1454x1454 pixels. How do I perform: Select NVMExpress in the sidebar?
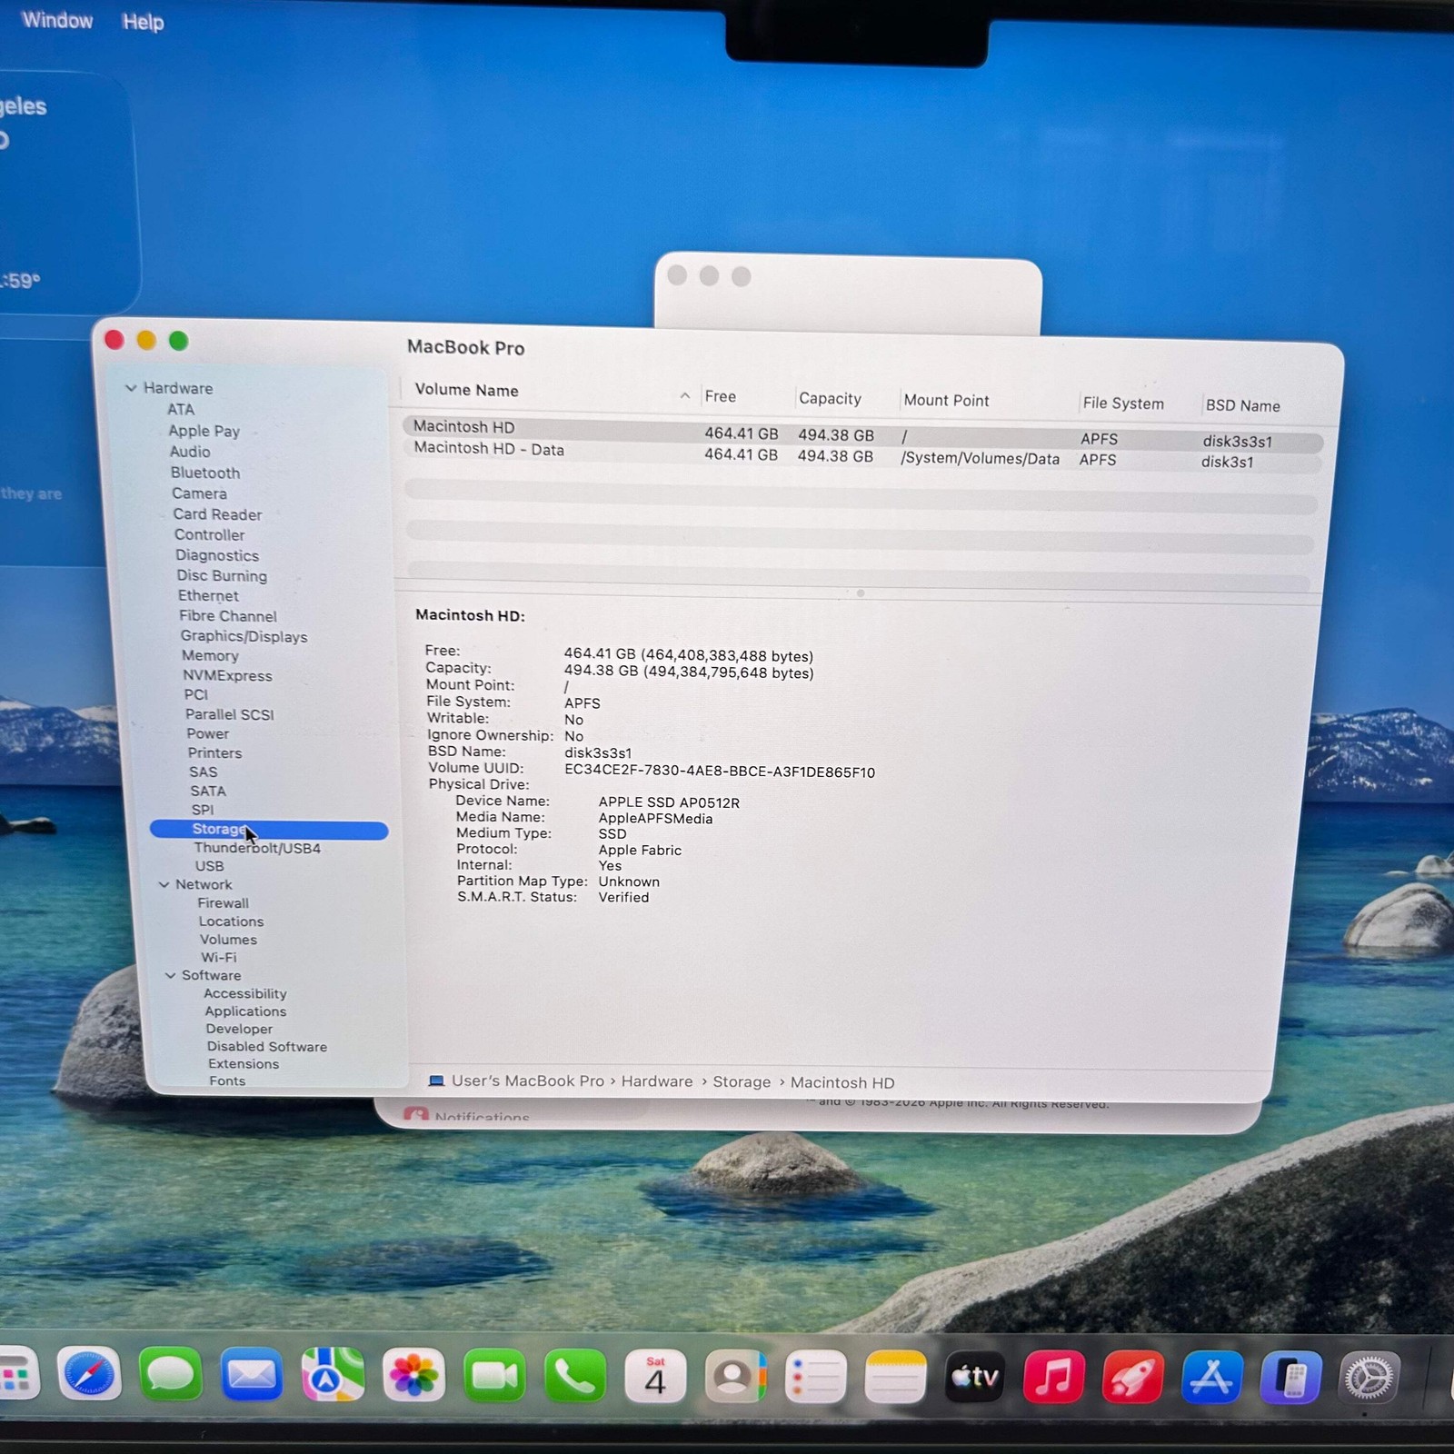coord(227,675)
